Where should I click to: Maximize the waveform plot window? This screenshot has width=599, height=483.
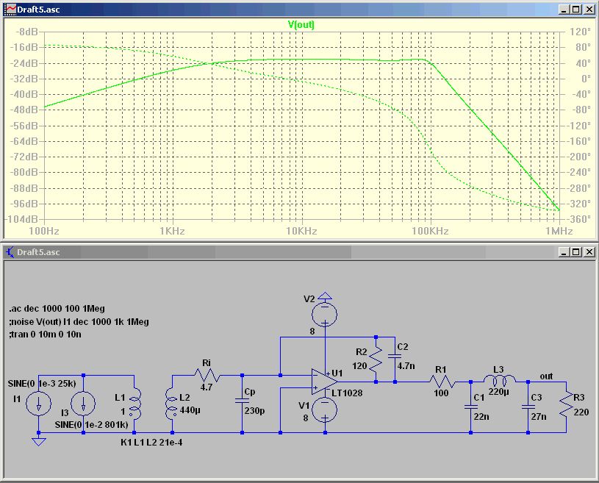(x=576, y=10)
